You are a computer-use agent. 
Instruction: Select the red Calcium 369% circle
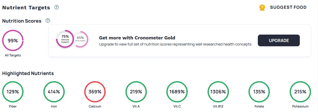point(95,92)
